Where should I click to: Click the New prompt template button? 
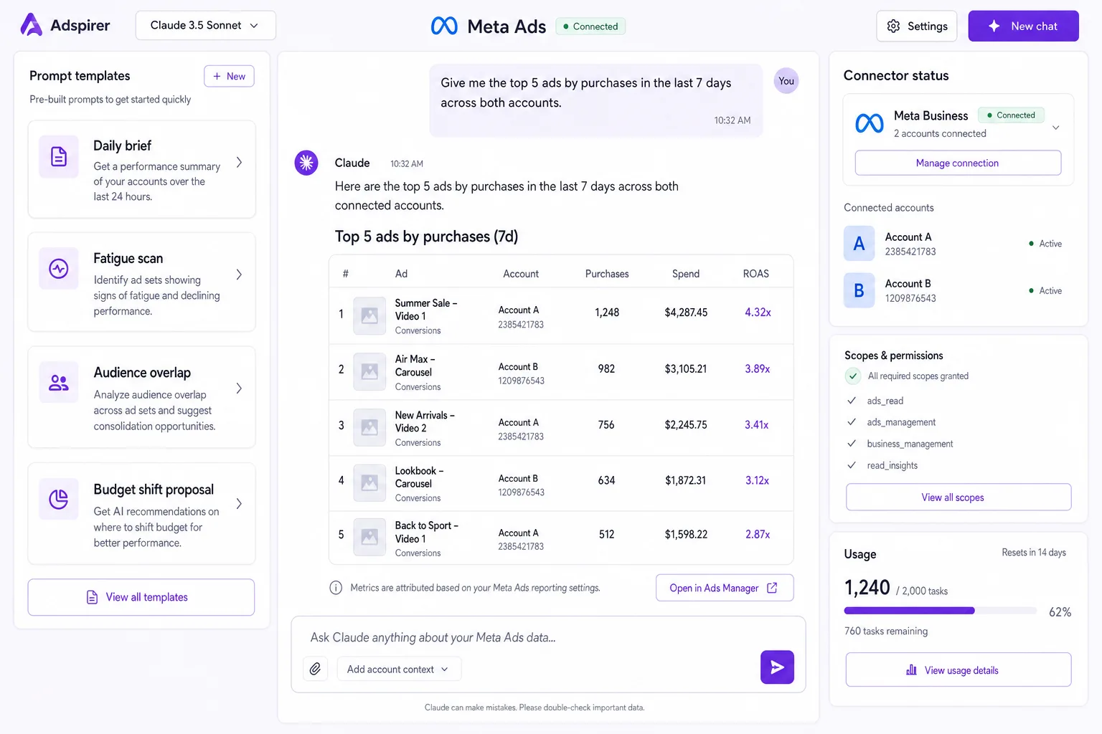229,76
